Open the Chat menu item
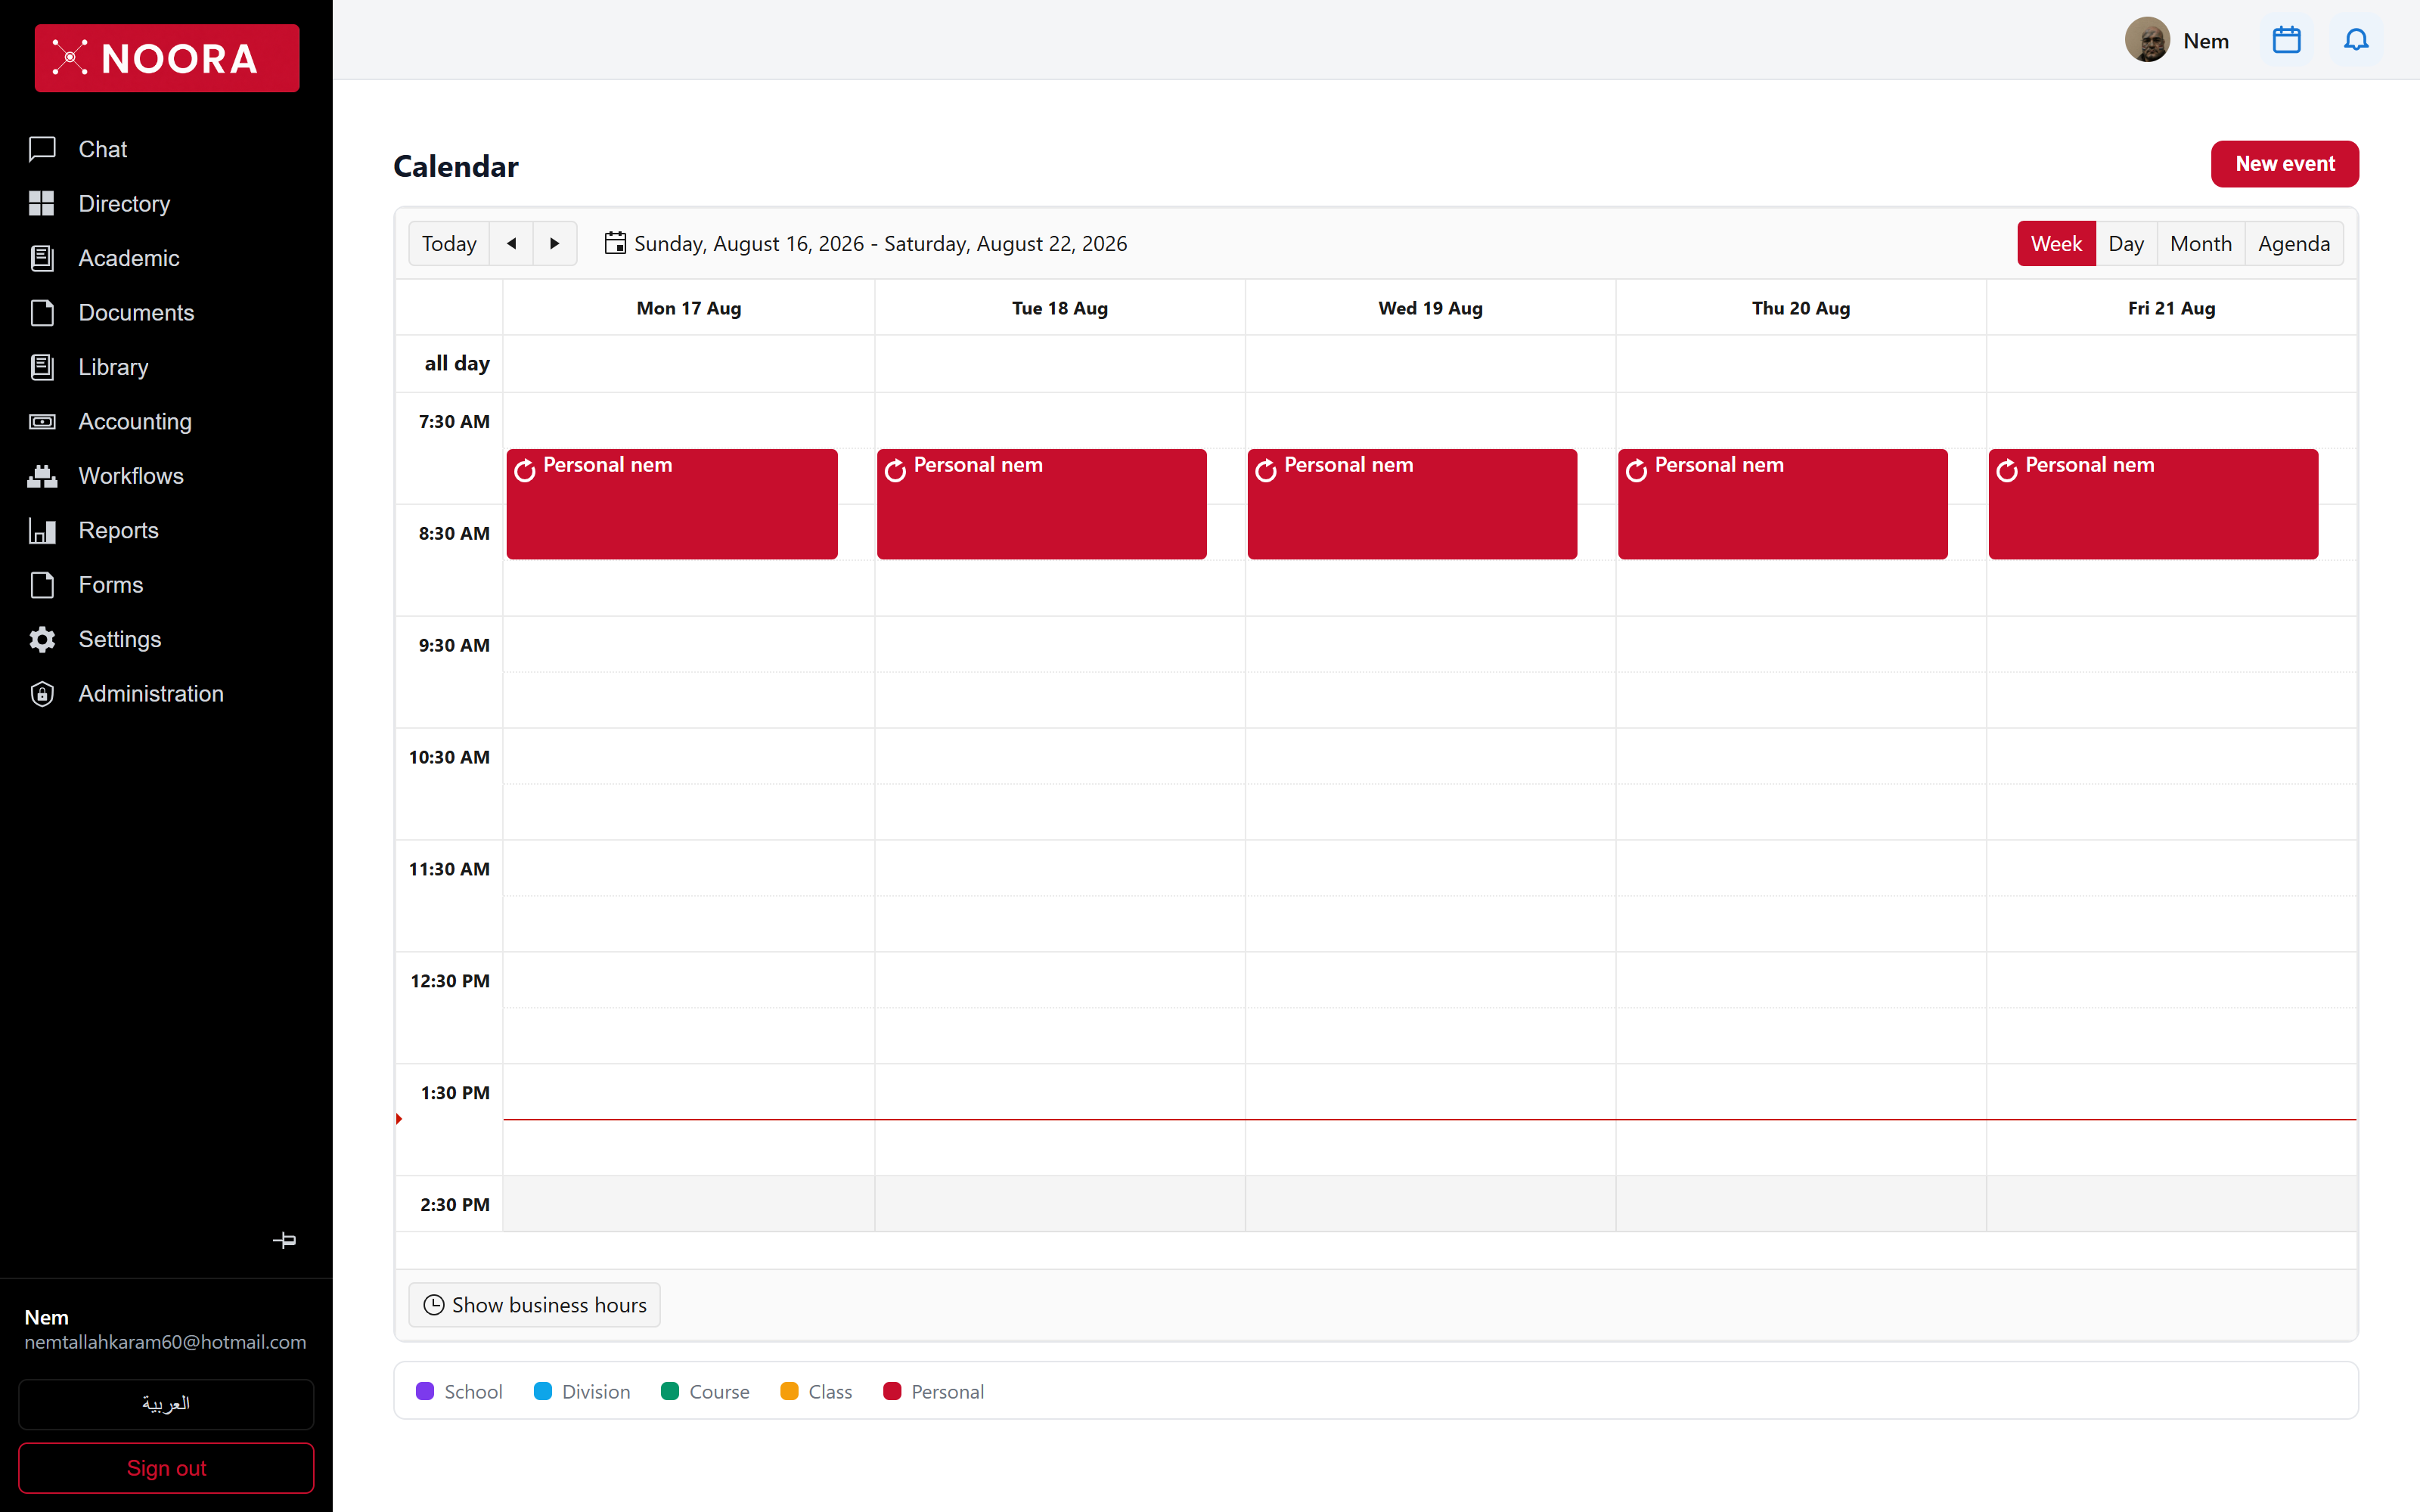Image resolution: width=2420 pixels, height=1512 pixels. (166, 149)
